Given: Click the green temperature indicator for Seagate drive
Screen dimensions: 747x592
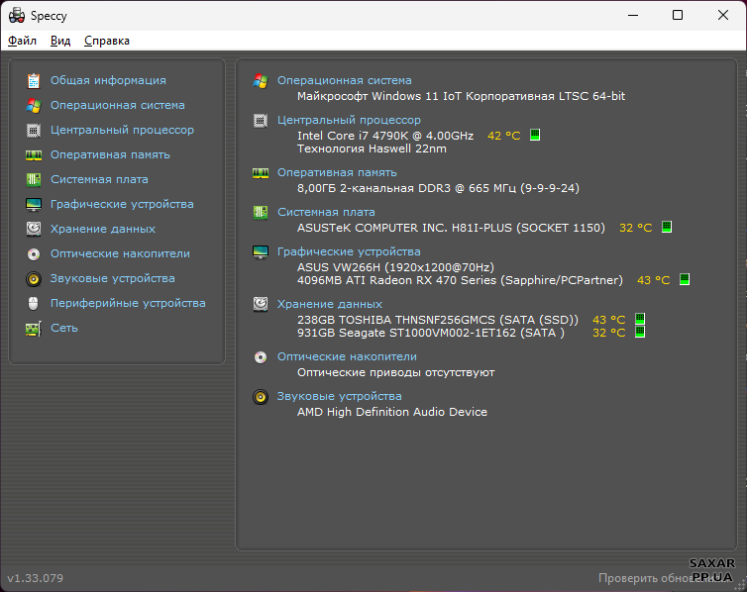Looking at the screenshot, I should pyautogui.click(x=640, y=332).
